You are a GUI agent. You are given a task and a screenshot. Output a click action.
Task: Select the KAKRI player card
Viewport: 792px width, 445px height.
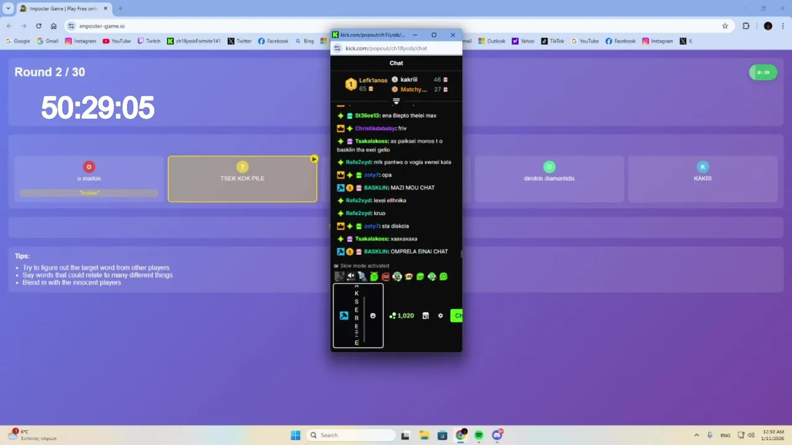click(x=702, y=179)
